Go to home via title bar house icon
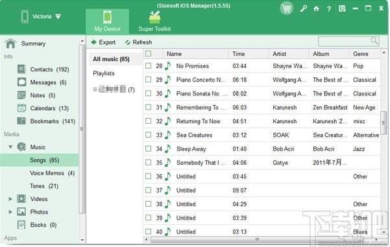 tap(316, 9)
